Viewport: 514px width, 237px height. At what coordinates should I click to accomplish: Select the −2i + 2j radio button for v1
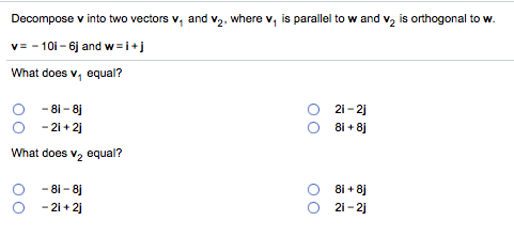(19, 128)
